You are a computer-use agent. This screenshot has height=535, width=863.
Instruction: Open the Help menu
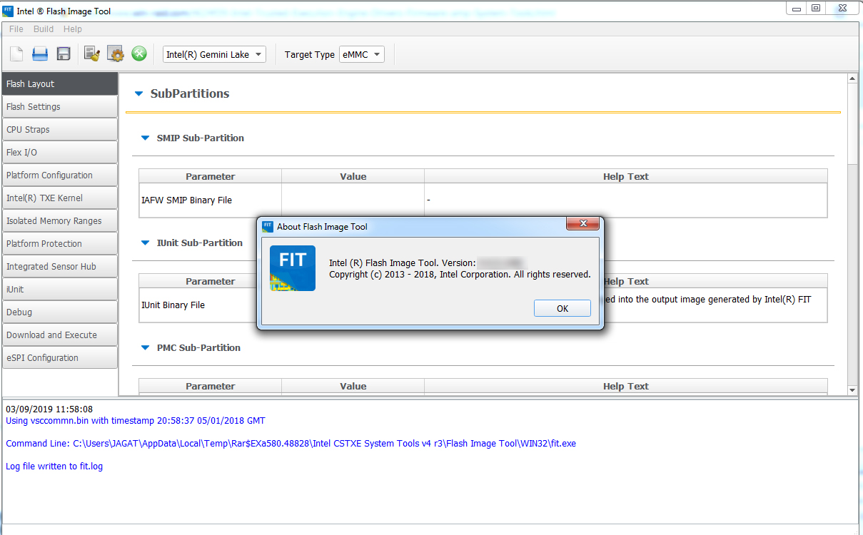(72, 29)
